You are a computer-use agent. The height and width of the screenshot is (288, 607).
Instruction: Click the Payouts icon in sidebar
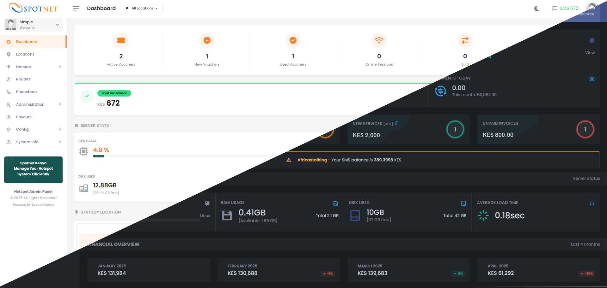(x=9, y=117)
